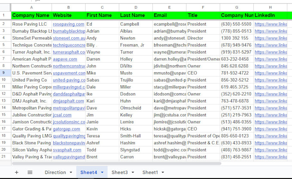Screen dimensions: 292x179
Task: Select first name cell Teresa
Action: [102, 136]
